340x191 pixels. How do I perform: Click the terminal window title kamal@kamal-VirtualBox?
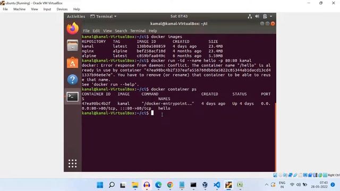[x=179, y=23]
